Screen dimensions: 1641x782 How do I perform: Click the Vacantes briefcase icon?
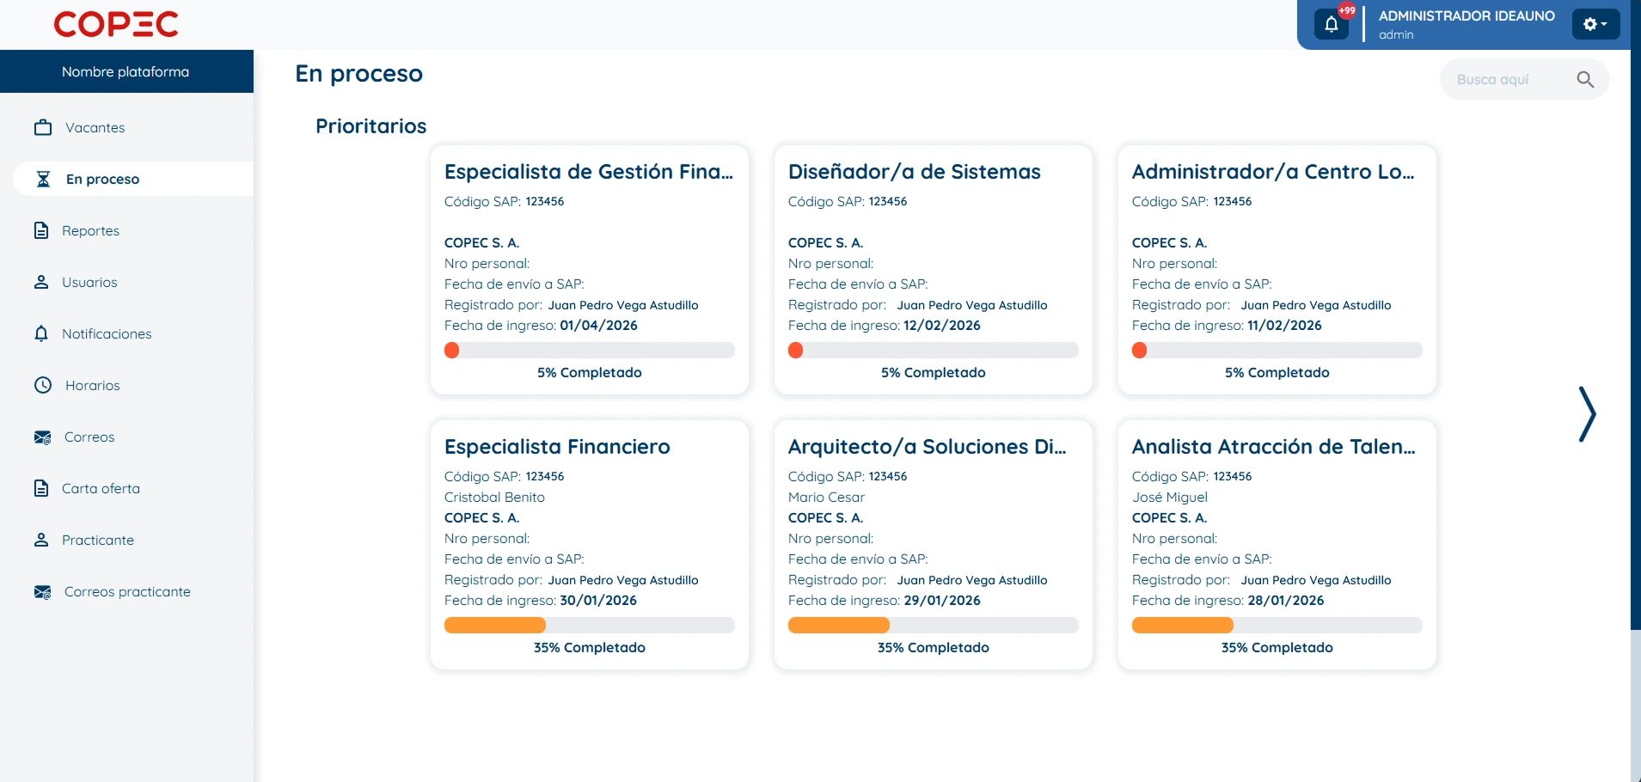[43, 127]
